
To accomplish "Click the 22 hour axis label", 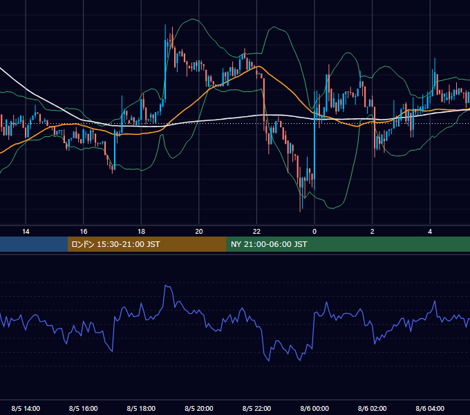I will pyautogui.click(x=256, y=232).
